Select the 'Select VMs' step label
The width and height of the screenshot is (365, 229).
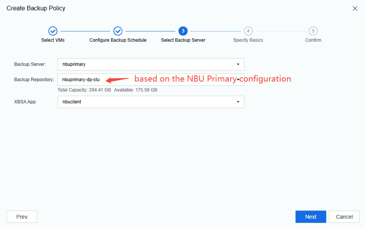(x=53, y=40)
